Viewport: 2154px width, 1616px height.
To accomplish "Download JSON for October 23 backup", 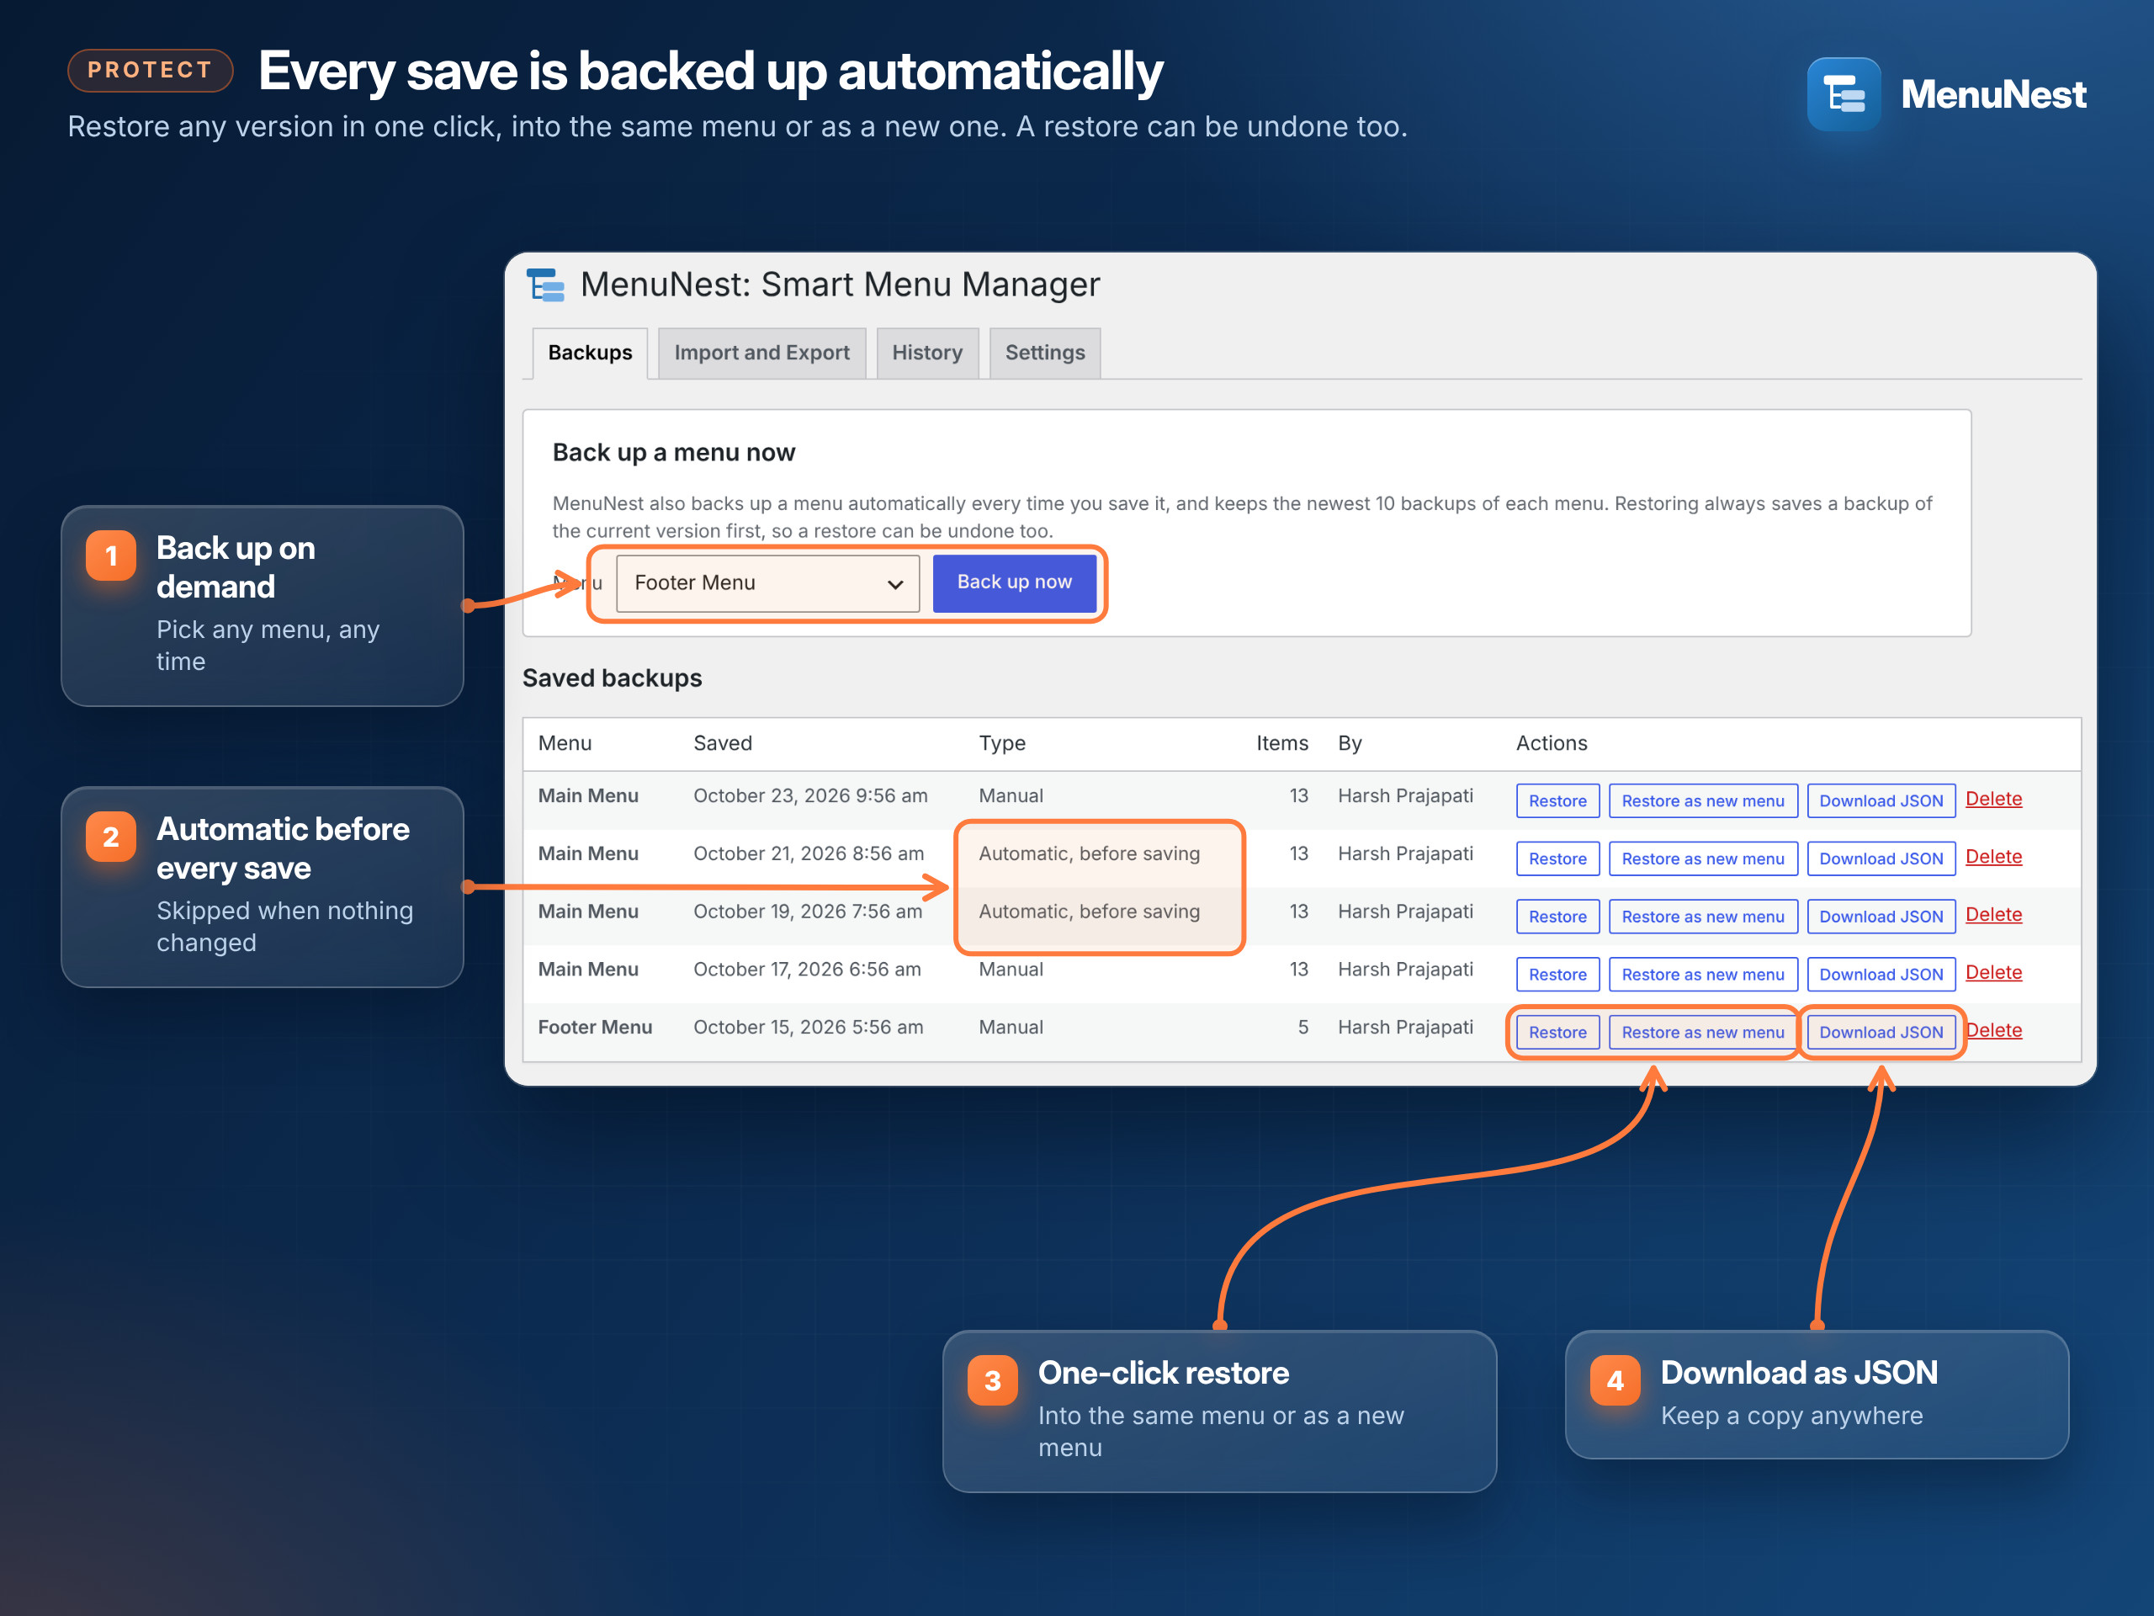I will (x=1881, y=800).
